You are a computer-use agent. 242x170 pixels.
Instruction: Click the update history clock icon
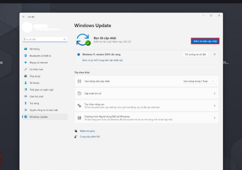79,93
